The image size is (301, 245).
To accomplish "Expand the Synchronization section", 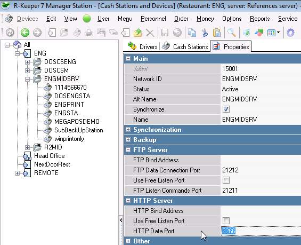I will 128,129.
